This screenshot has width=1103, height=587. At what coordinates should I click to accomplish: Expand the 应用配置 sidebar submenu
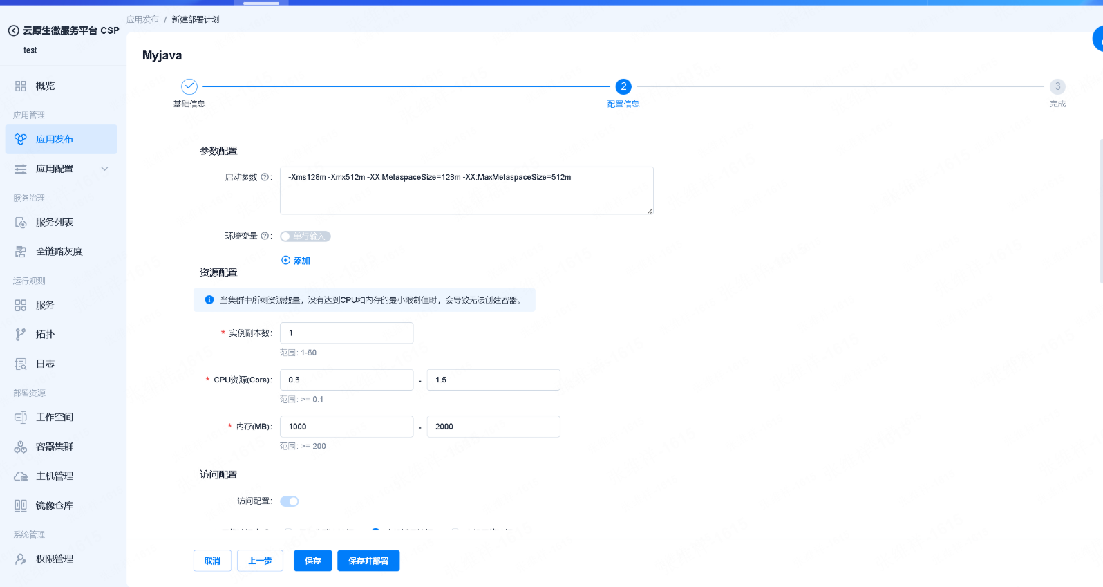(104, 169)
